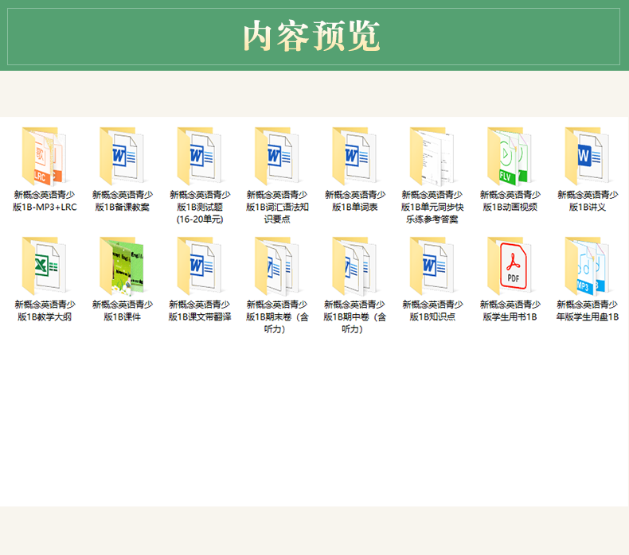Click the label text 版1B教学大纲
The width and height of the screenshot is (629, 555).
[45, 317]
